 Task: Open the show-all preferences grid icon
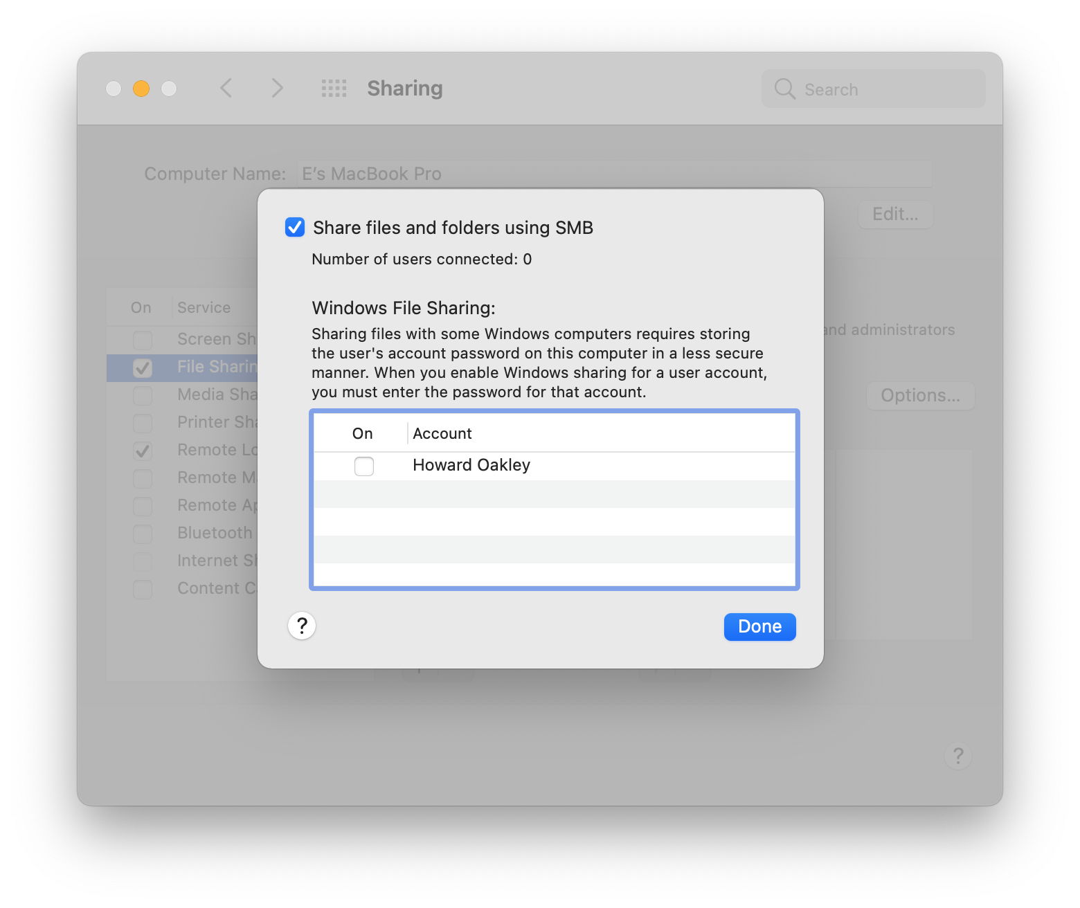point(334,89)
